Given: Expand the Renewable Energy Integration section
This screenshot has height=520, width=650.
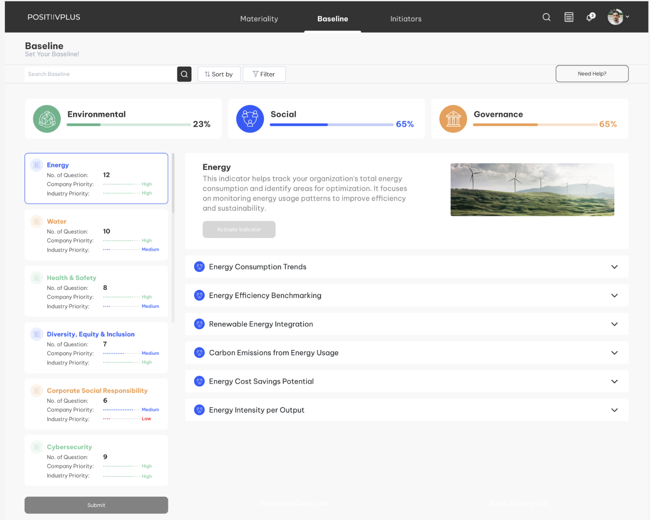Looking at the screenshot, I should pyautogui.click(x=614, y=324).
